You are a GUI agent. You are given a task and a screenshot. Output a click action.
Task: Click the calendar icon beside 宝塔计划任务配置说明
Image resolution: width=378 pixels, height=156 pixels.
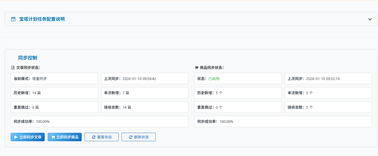pos(13,19)
